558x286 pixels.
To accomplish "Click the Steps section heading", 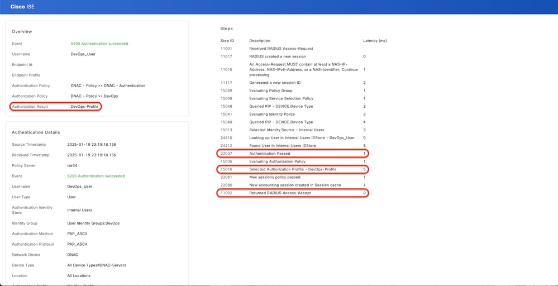I will point(226,28).
